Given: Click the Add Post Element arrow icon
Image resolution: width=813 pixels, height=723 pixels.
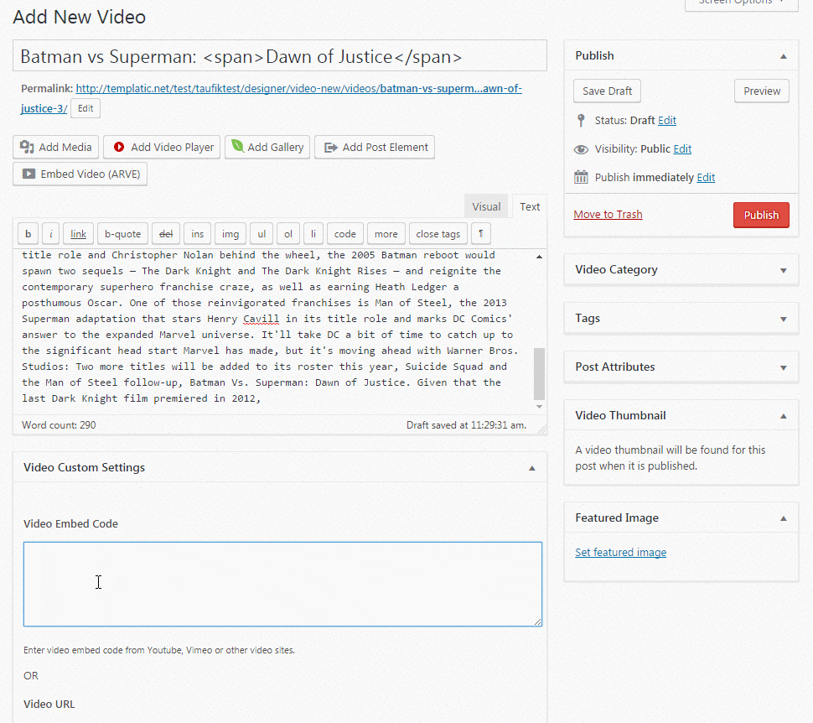Looking at the screenshot, I should [331, 148].
